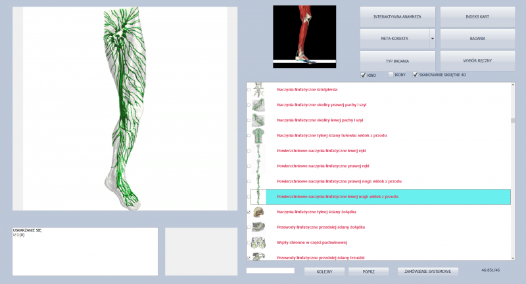Screen dimensions: 526x284
Task: Click the leg muscles preview thumbnail
Action: 304,37
